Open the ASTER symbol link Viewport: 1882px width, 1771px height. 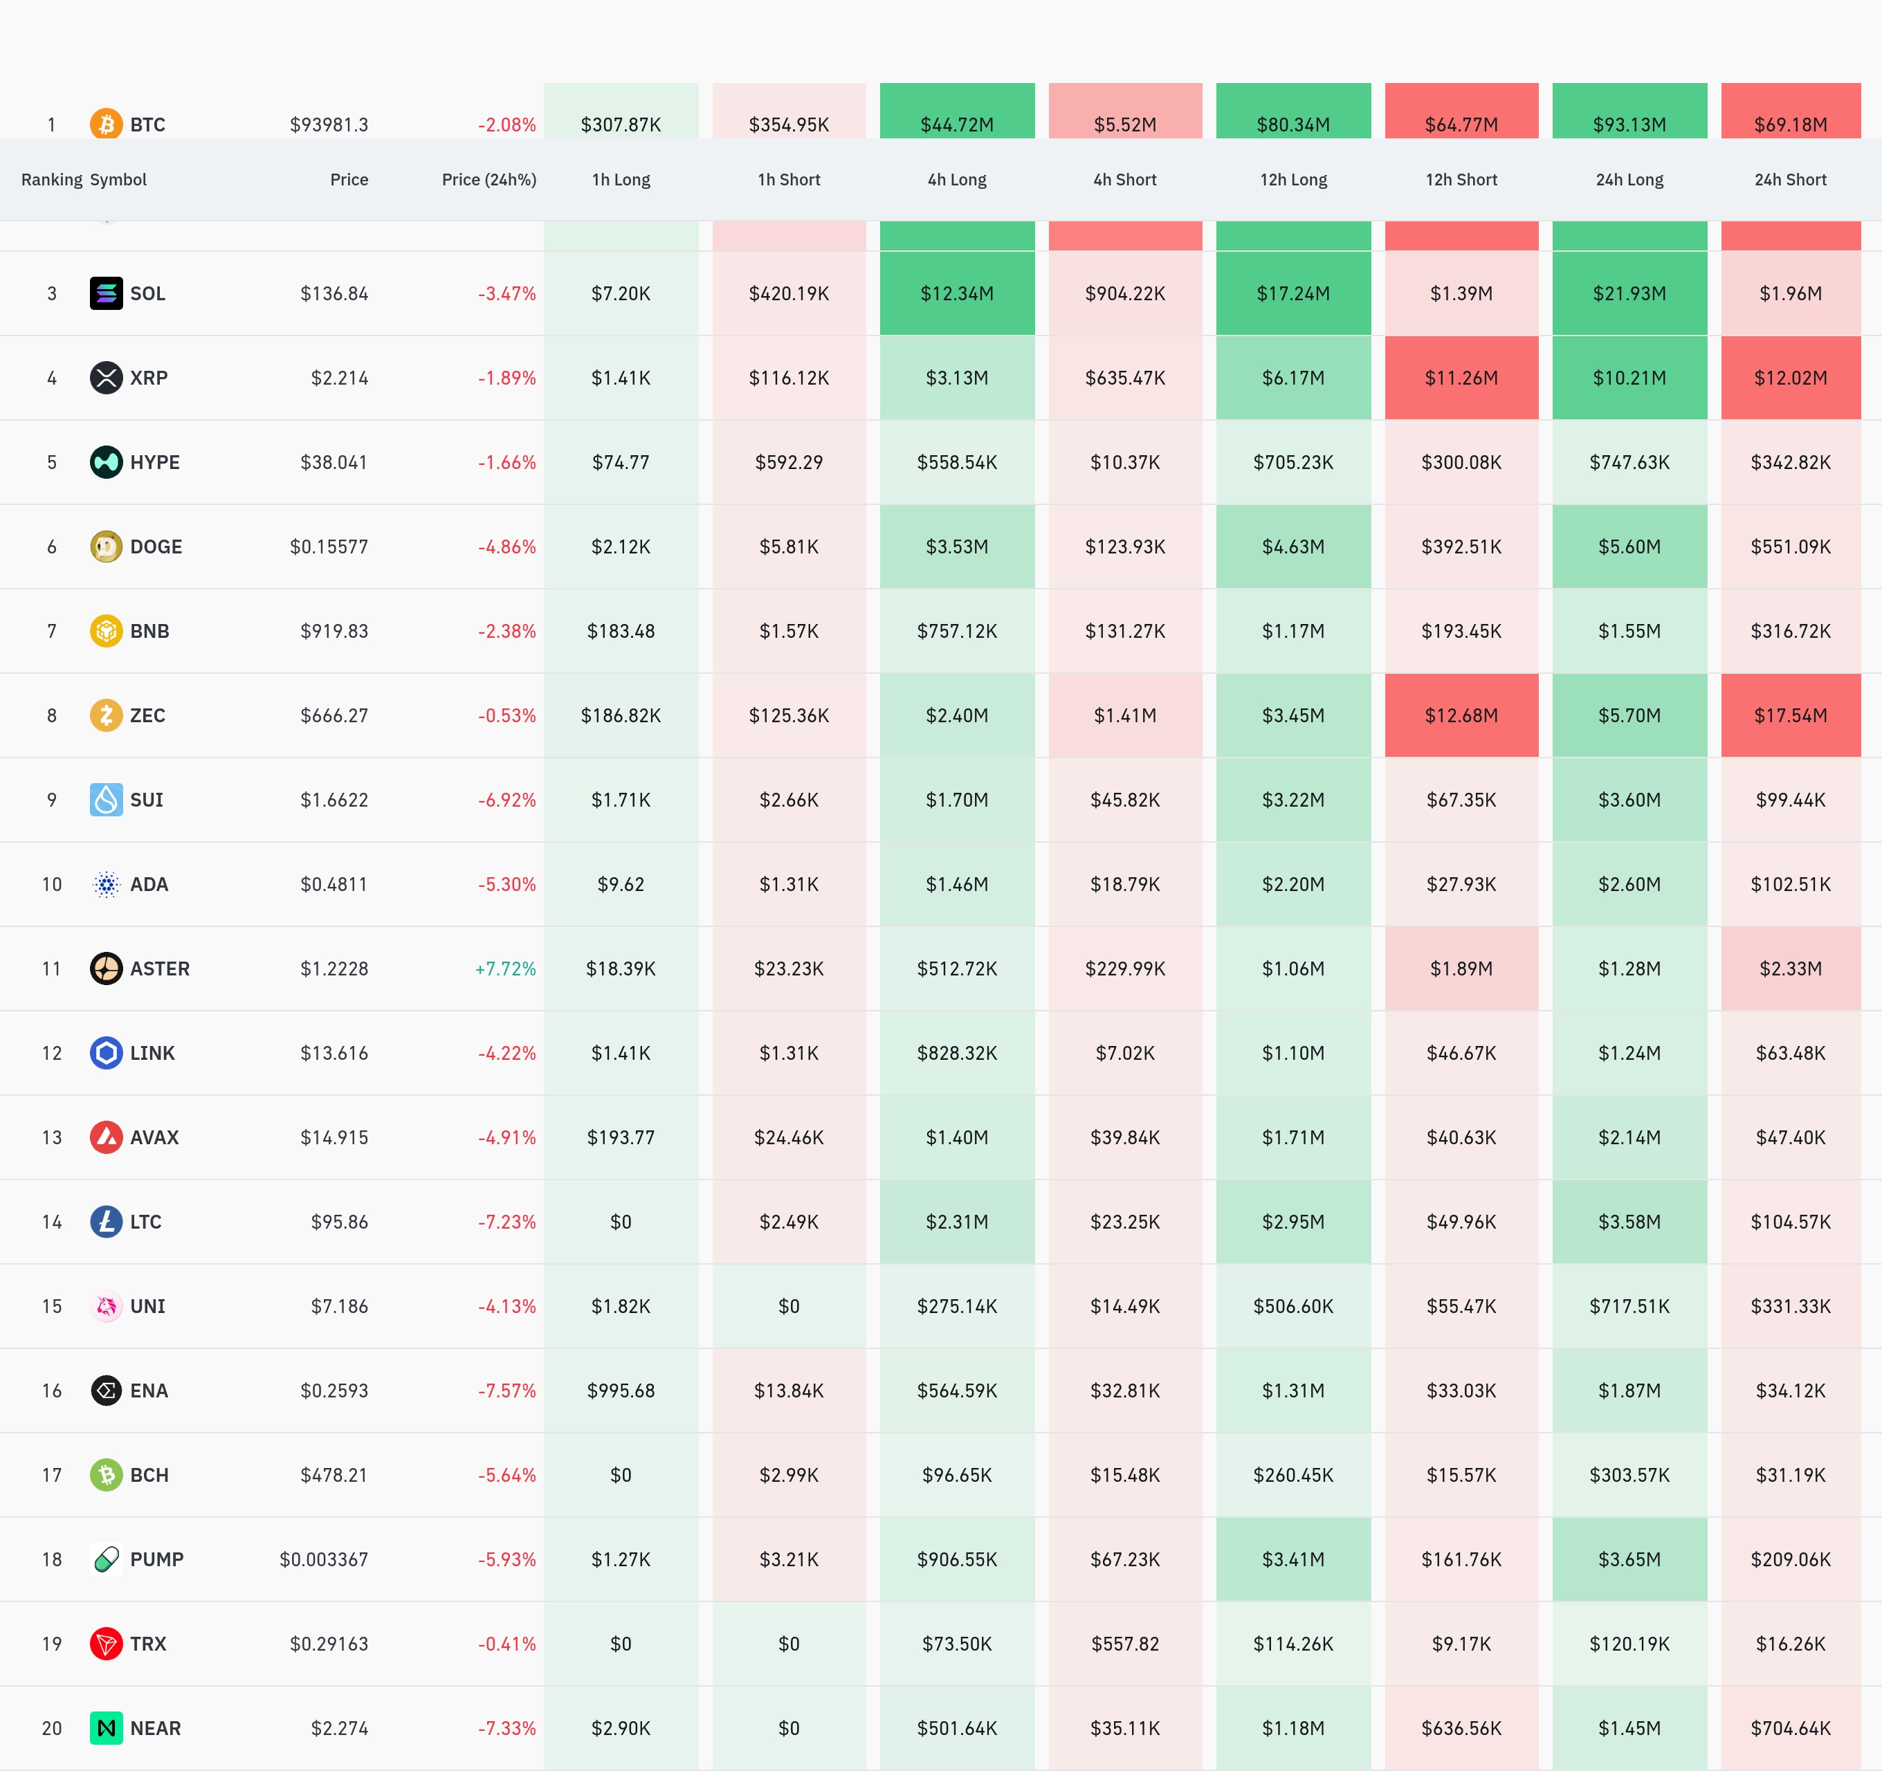[159, 969]
